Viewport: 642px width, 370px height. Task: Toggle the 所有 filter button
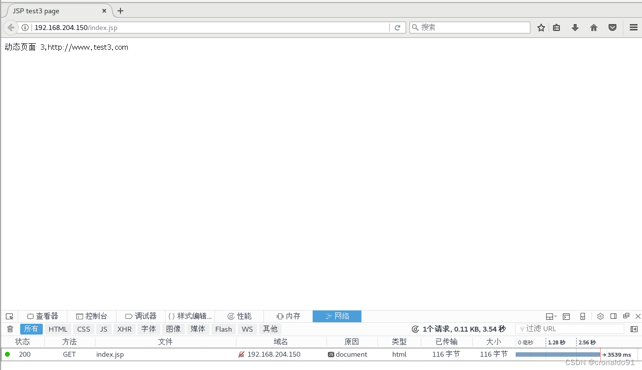(x=31, y=329)
